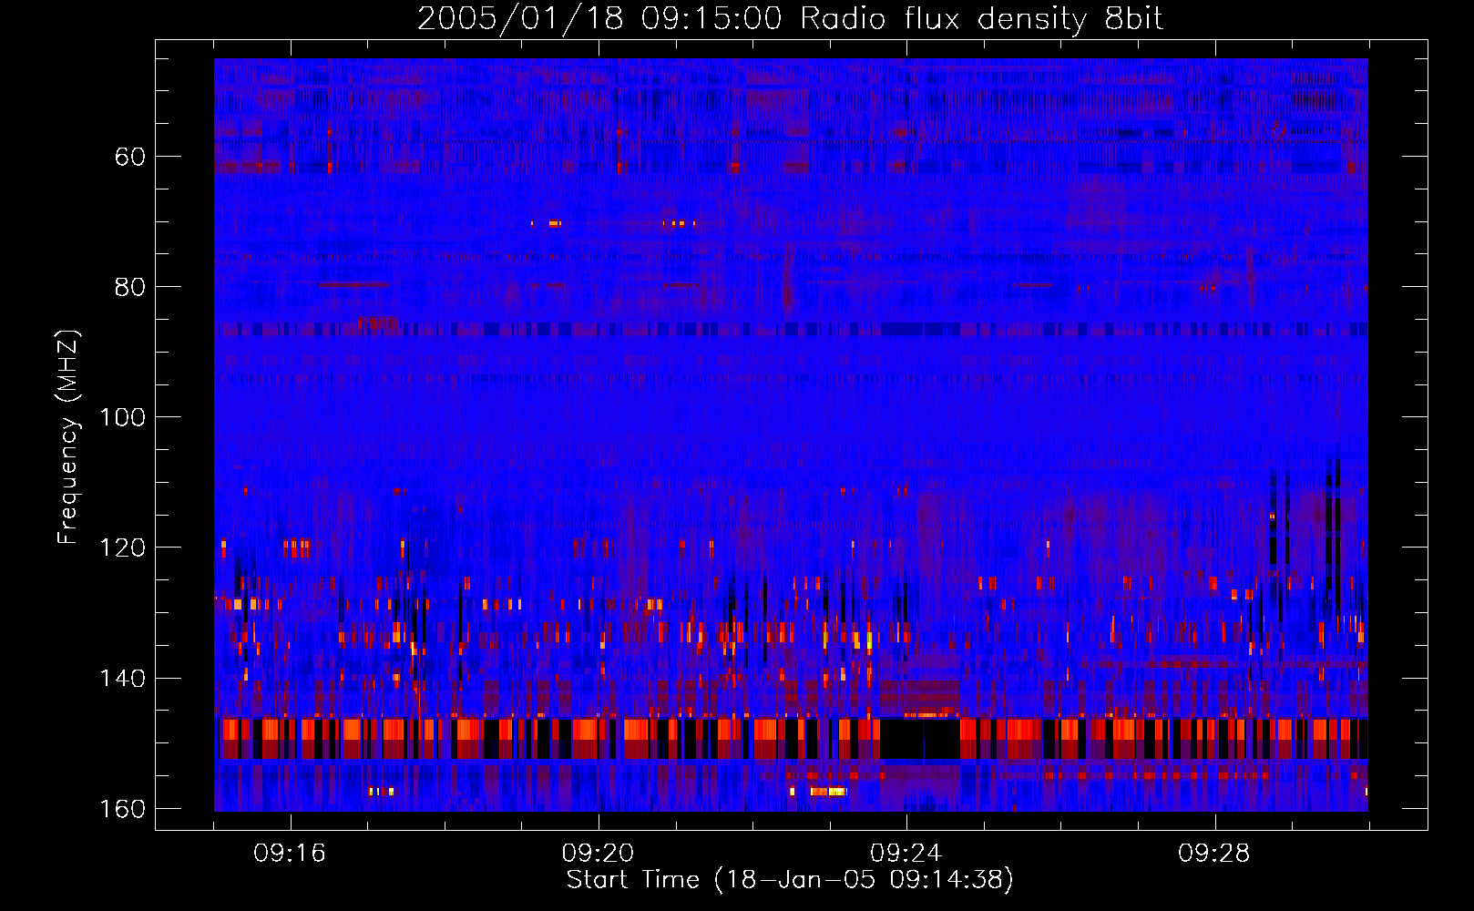
Task: Click the 160 MHz frequency label
Action: 122,809
